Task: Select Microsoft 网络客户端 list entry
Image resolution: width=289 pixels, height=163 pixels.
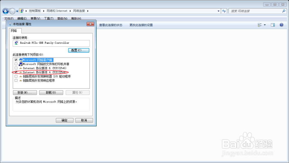Action: pos(37,60)
